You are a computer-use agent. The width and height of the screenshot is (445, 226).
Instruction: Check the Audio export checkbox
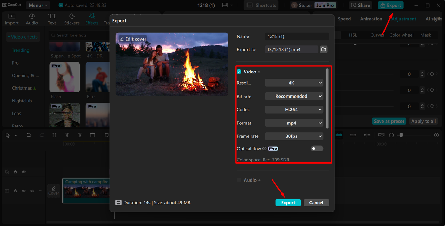pos(239,180)
